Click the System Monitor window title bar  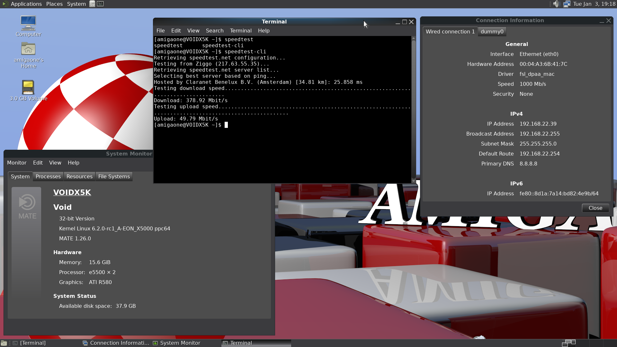(78, 154)
